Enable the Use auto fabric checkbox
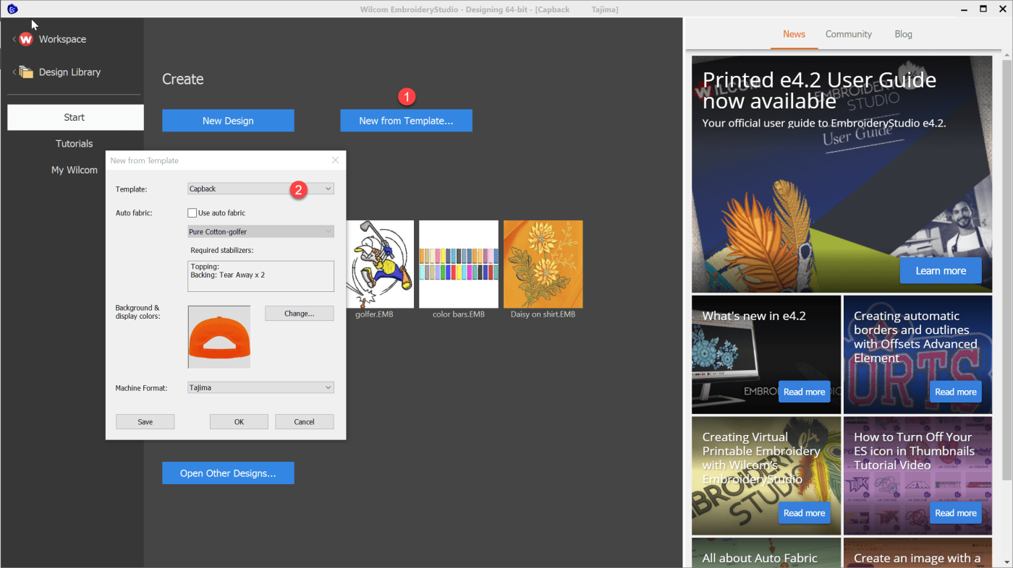 pos(192,213)
